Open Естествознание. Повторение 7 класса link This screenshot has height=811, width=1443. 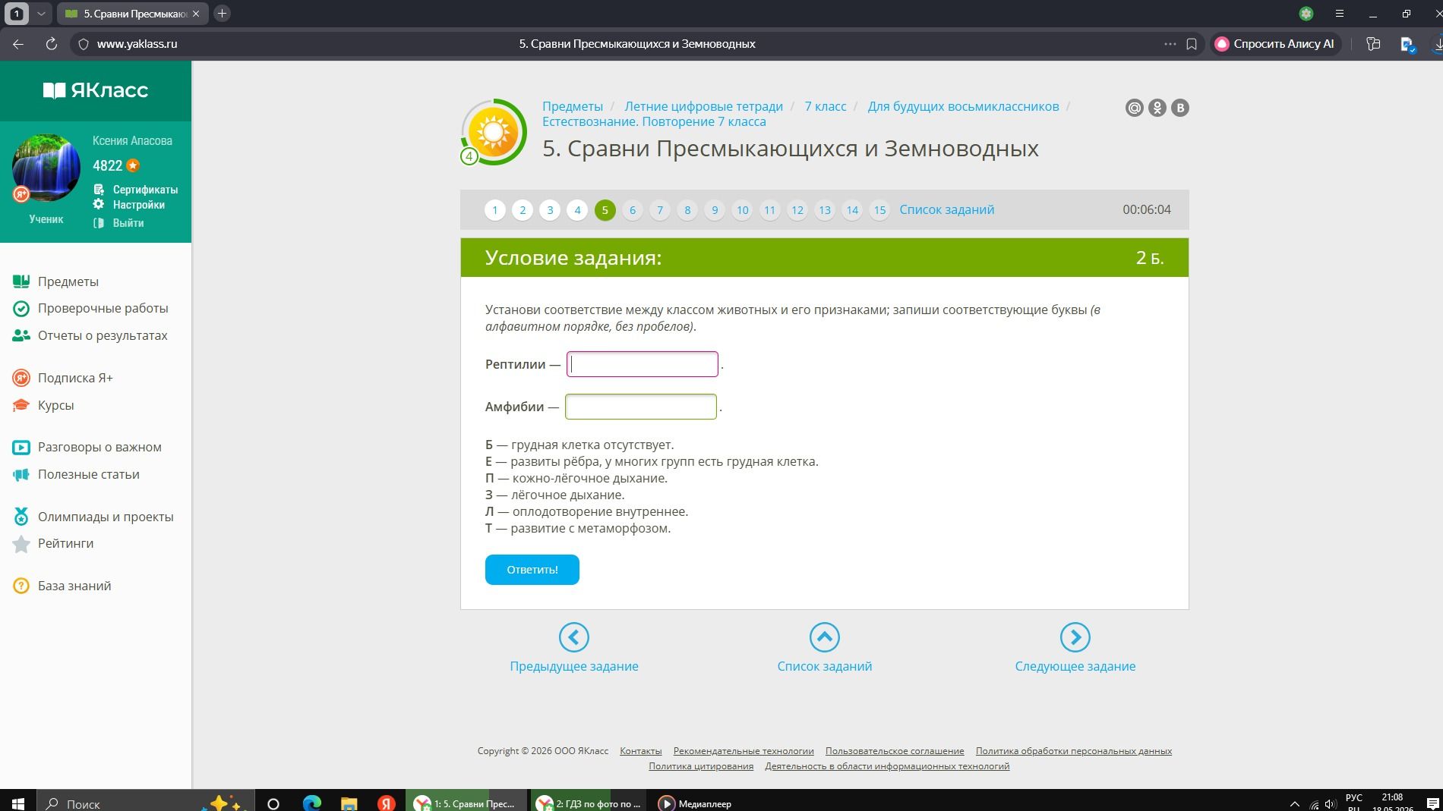654,121
